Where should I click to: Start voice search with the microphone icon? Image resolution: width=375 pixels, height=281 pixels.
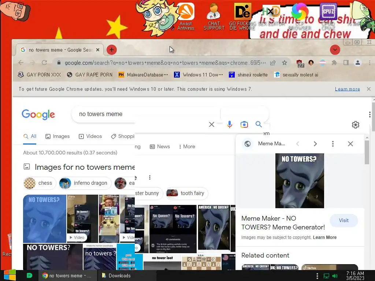point(229,124)
